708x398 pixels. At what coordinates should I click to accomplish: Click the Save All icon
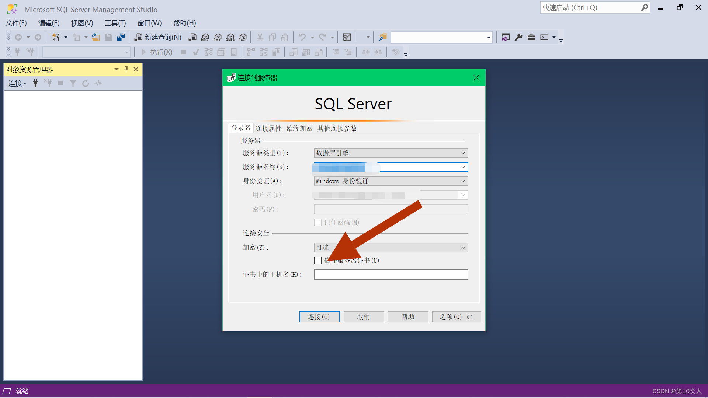point(121,37)
